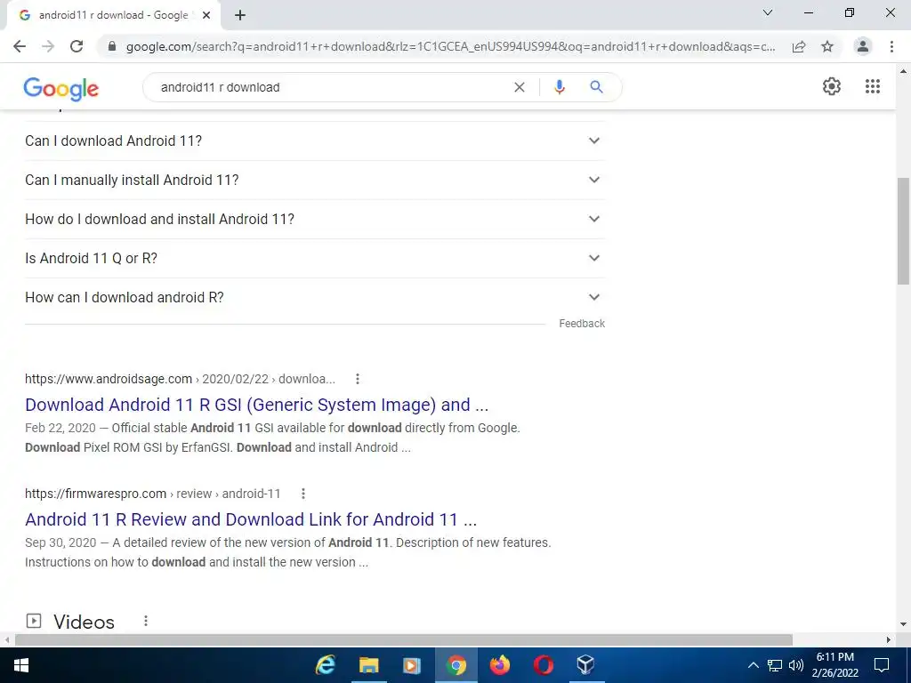This screenshot has height=683, width=911.
Task: Click the browser forward arrow
Action: pos(48,46)
